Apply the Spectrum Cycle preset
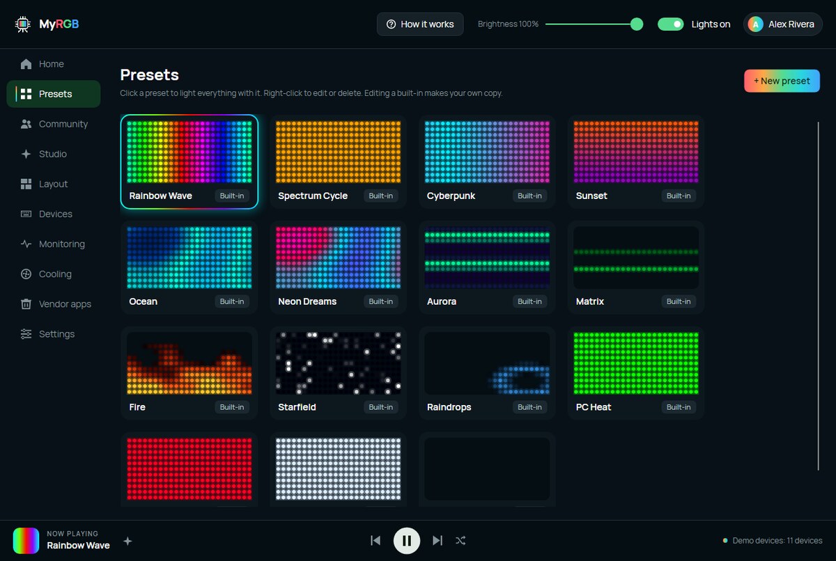Viewport: 836px width, 561px height. pyautogui.click(x=338, y=162)
